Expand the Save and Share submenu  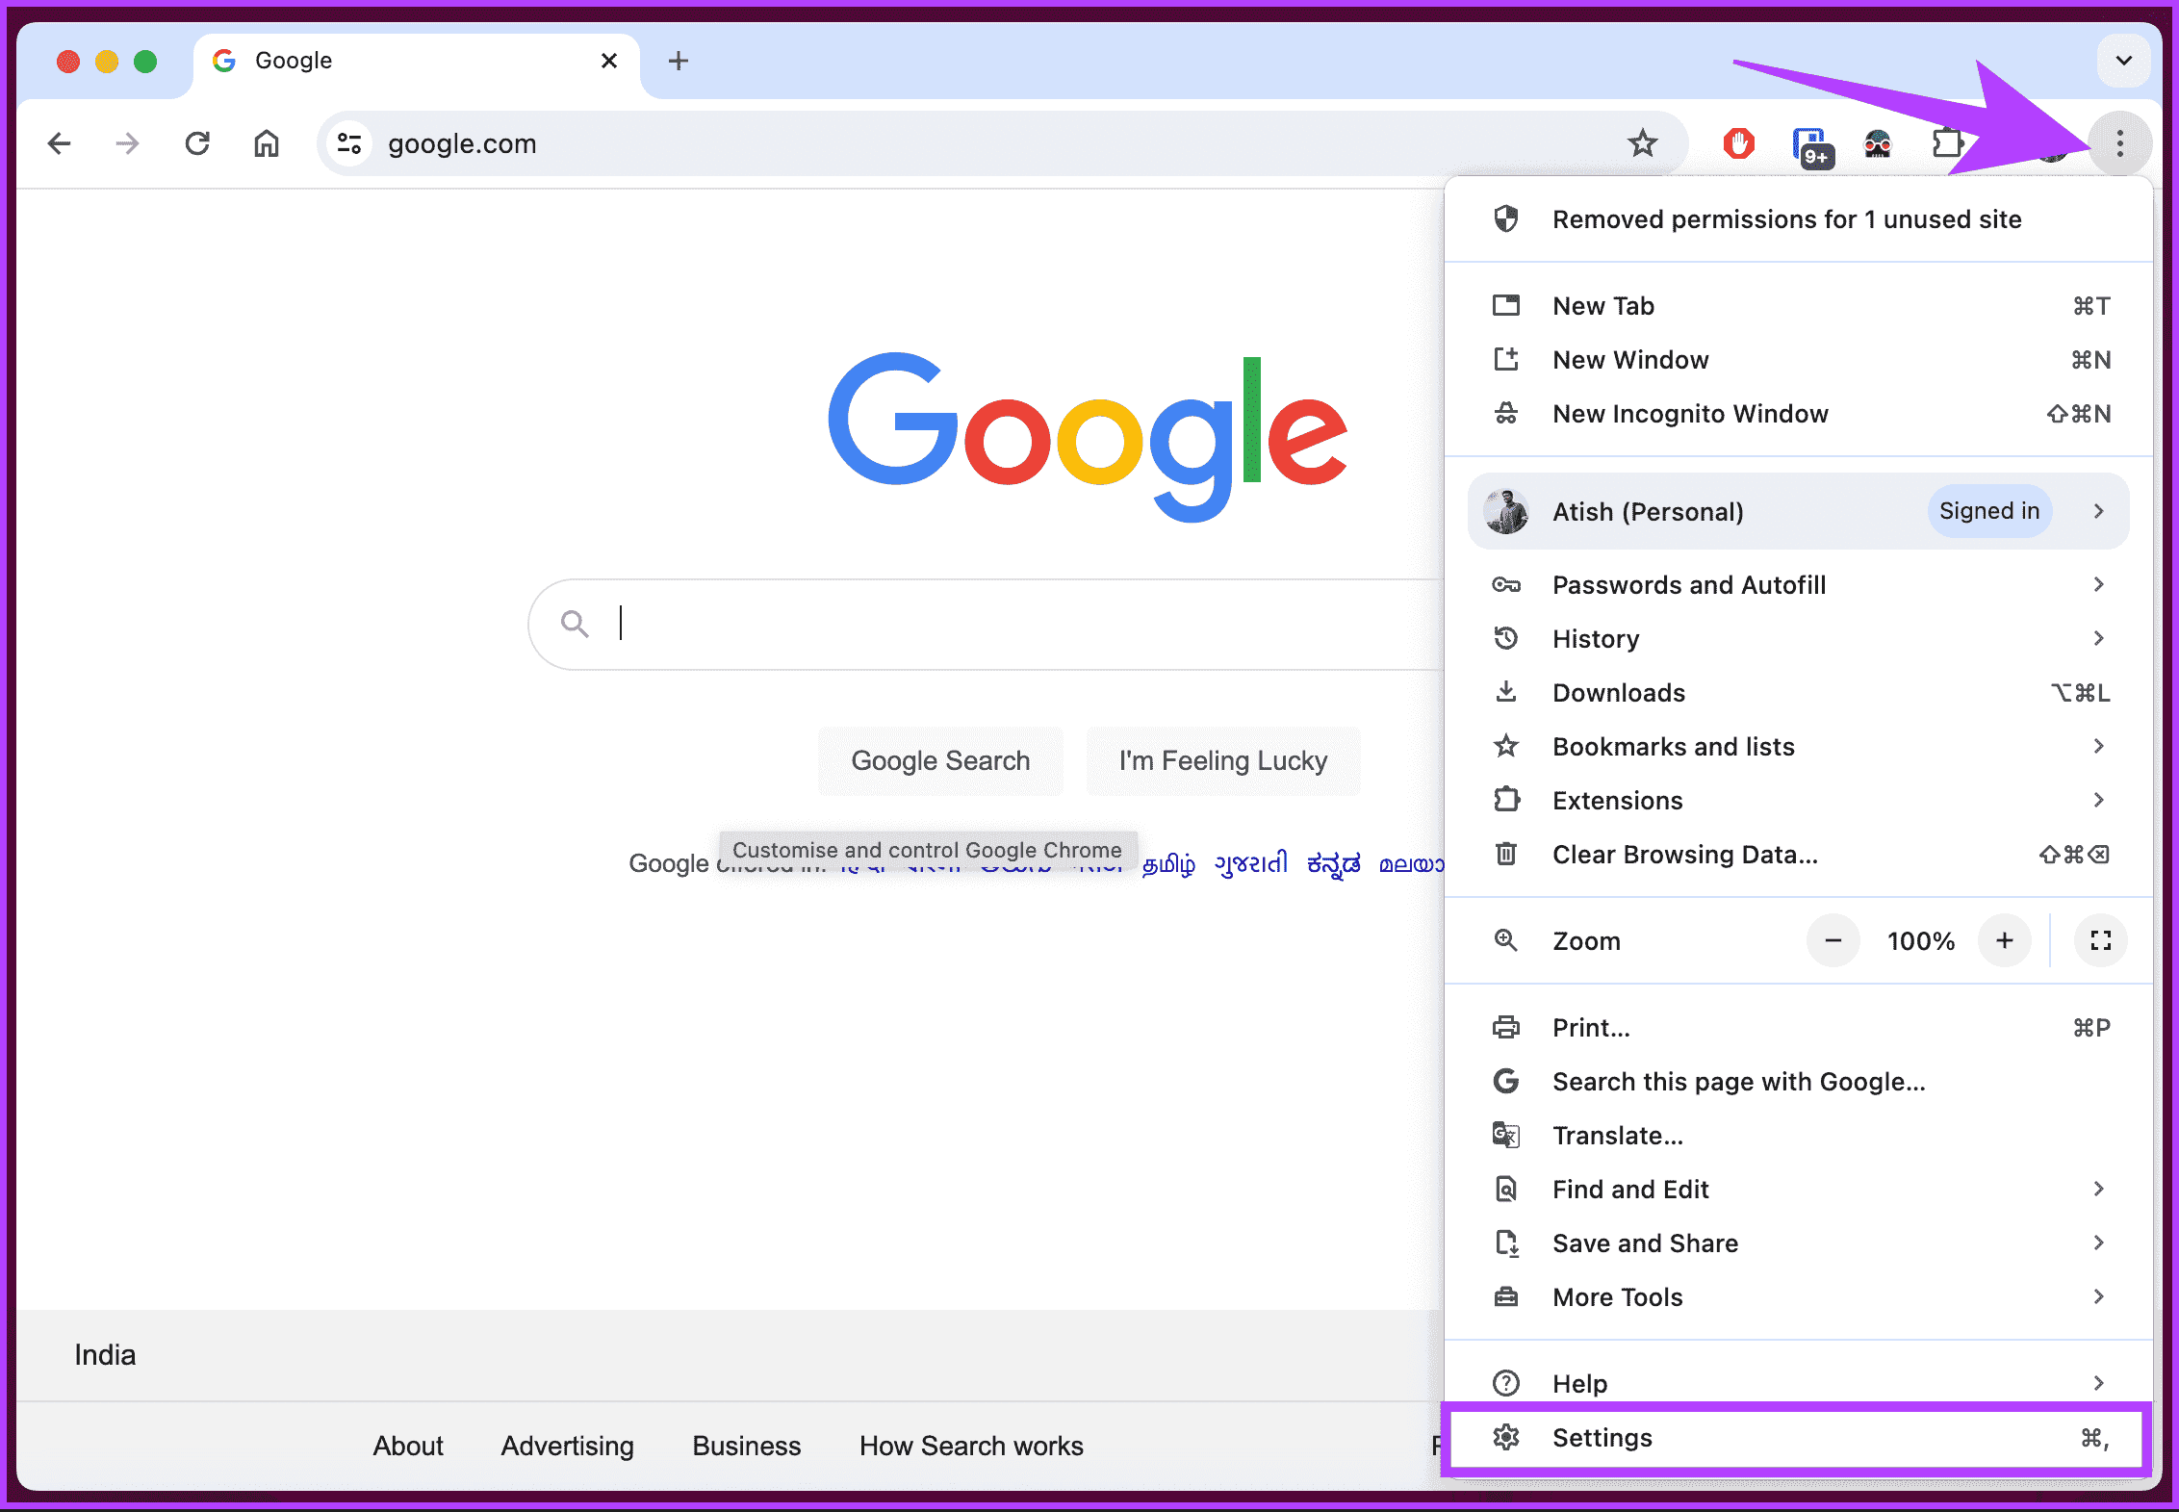[x=1798, y=1243]
